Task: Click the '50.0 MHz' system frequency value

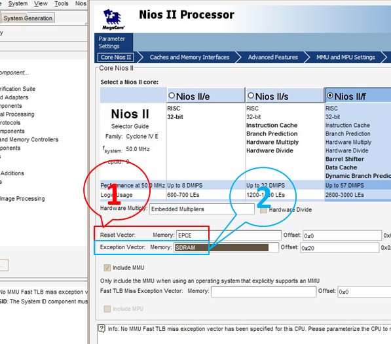Action: tap(138, 149)
